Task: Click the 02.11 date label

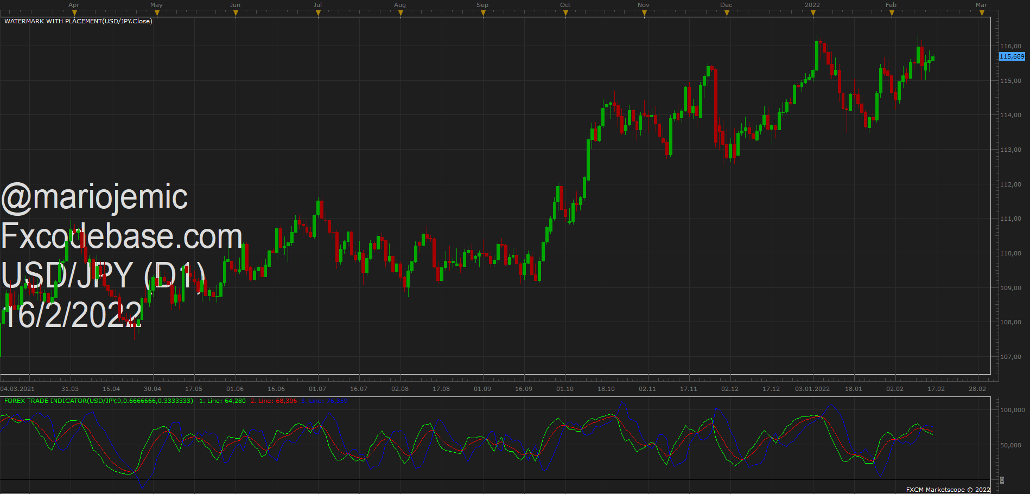Action: tap(647, 389)
